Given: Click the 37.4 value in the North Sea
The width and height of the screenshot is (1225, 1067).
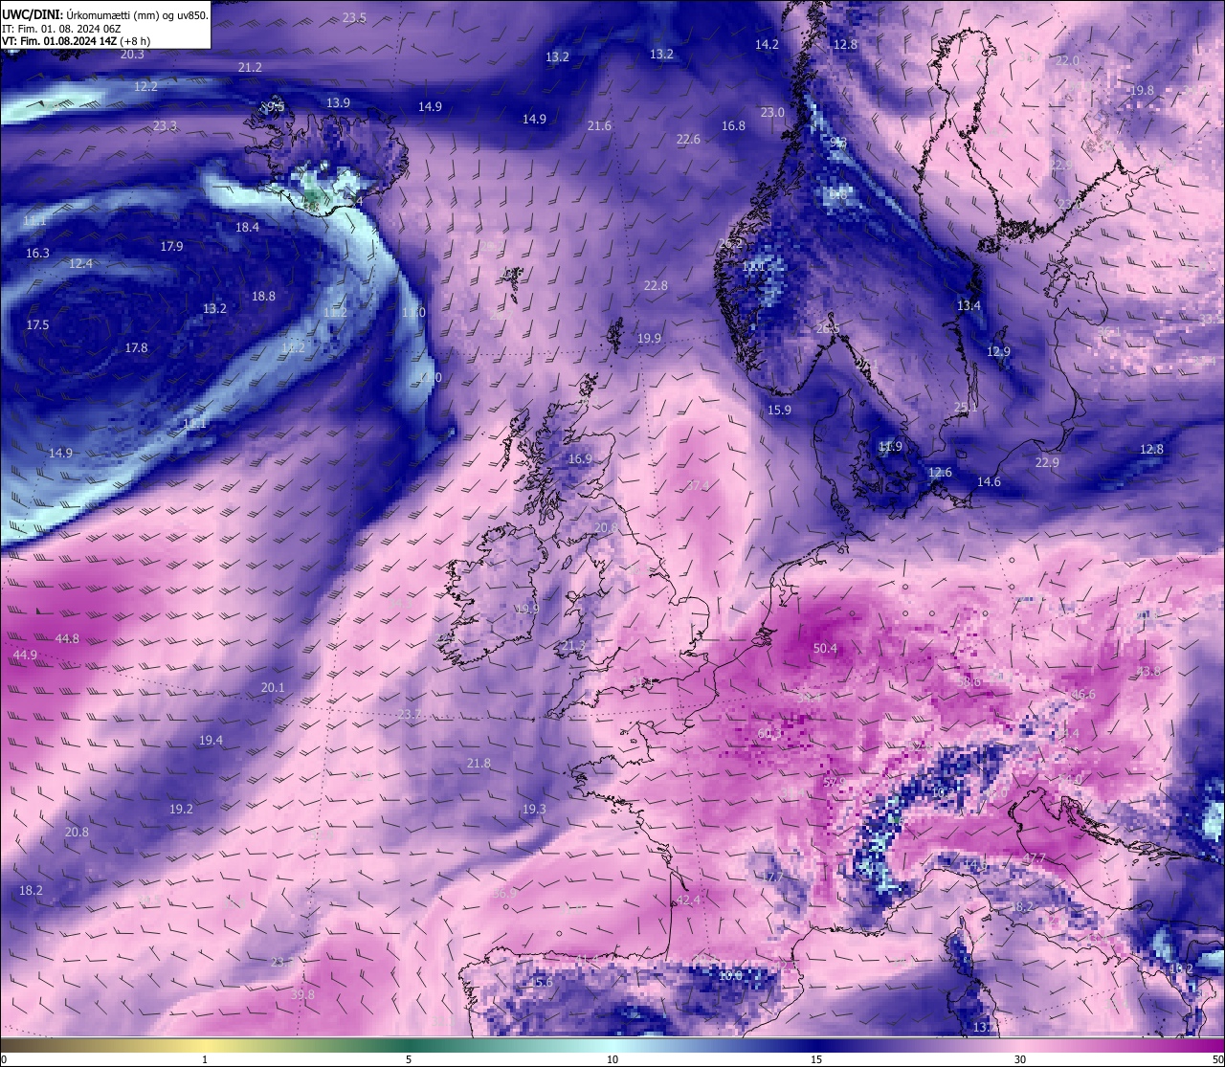Looking at the screenshot, I should point(699,486).
